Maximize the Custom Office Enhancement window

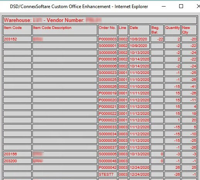(181, 6)
